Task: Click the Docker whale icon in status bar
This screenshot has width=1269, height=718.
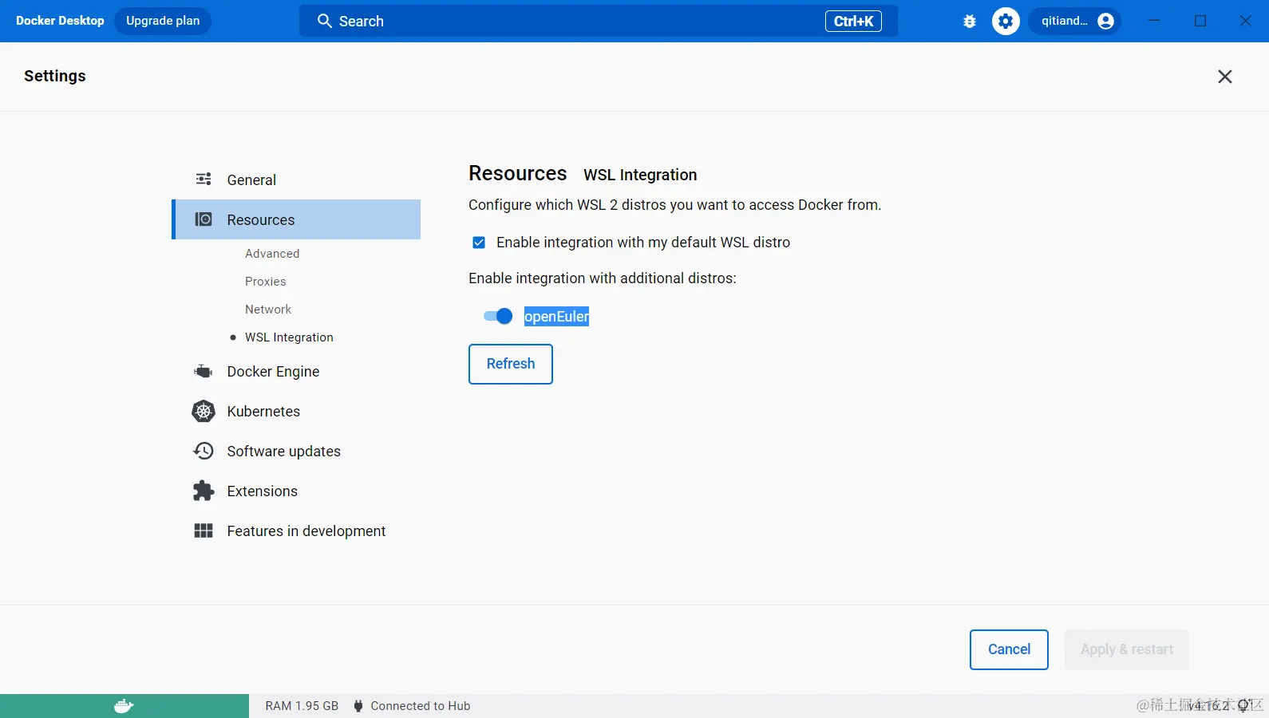Action: (124, 706)
